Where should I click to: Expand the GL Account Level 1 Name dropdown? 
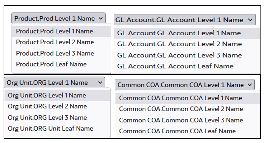185,20
